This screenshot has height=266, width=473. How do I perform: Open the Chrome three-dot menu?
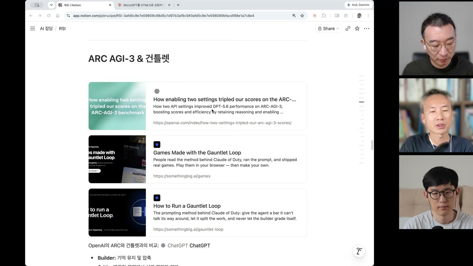coord(368,16)
